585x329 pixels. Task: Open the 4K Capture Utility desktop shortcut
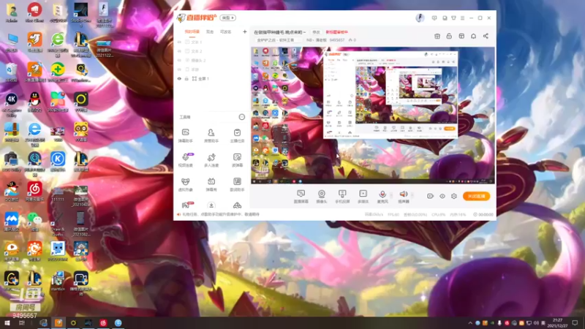11,104
